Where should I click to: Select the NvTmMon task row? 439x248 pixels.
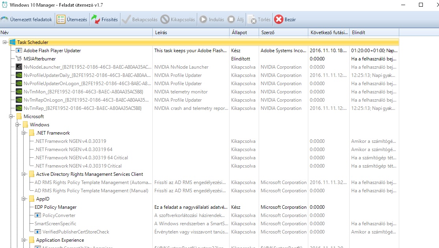click(x=83, y=92)
